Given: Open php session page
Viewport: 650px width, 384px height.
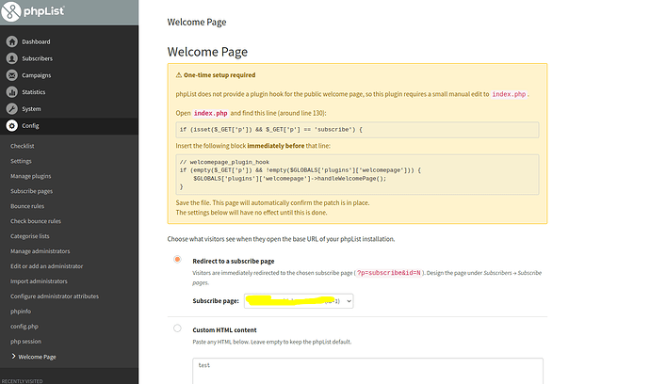Looking at the screenshot, I should [25, 342].
